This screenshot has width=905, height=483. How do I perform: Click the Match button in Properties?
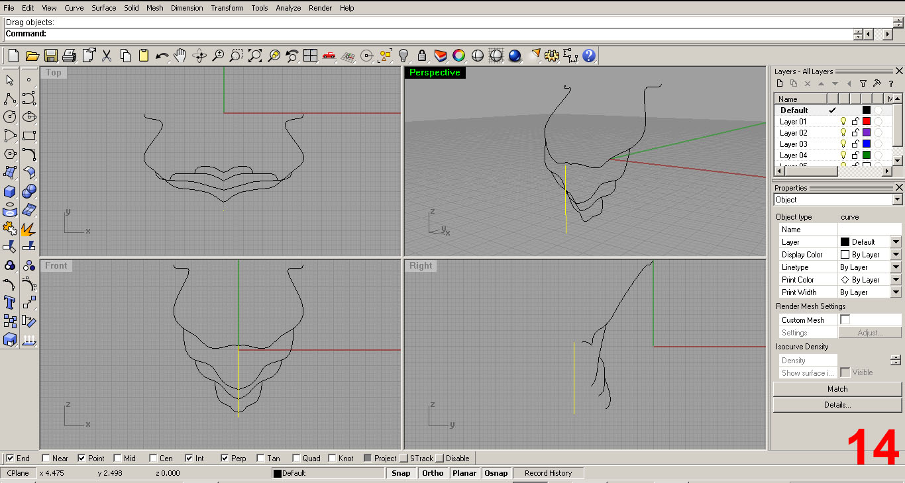tap(837, 389)
